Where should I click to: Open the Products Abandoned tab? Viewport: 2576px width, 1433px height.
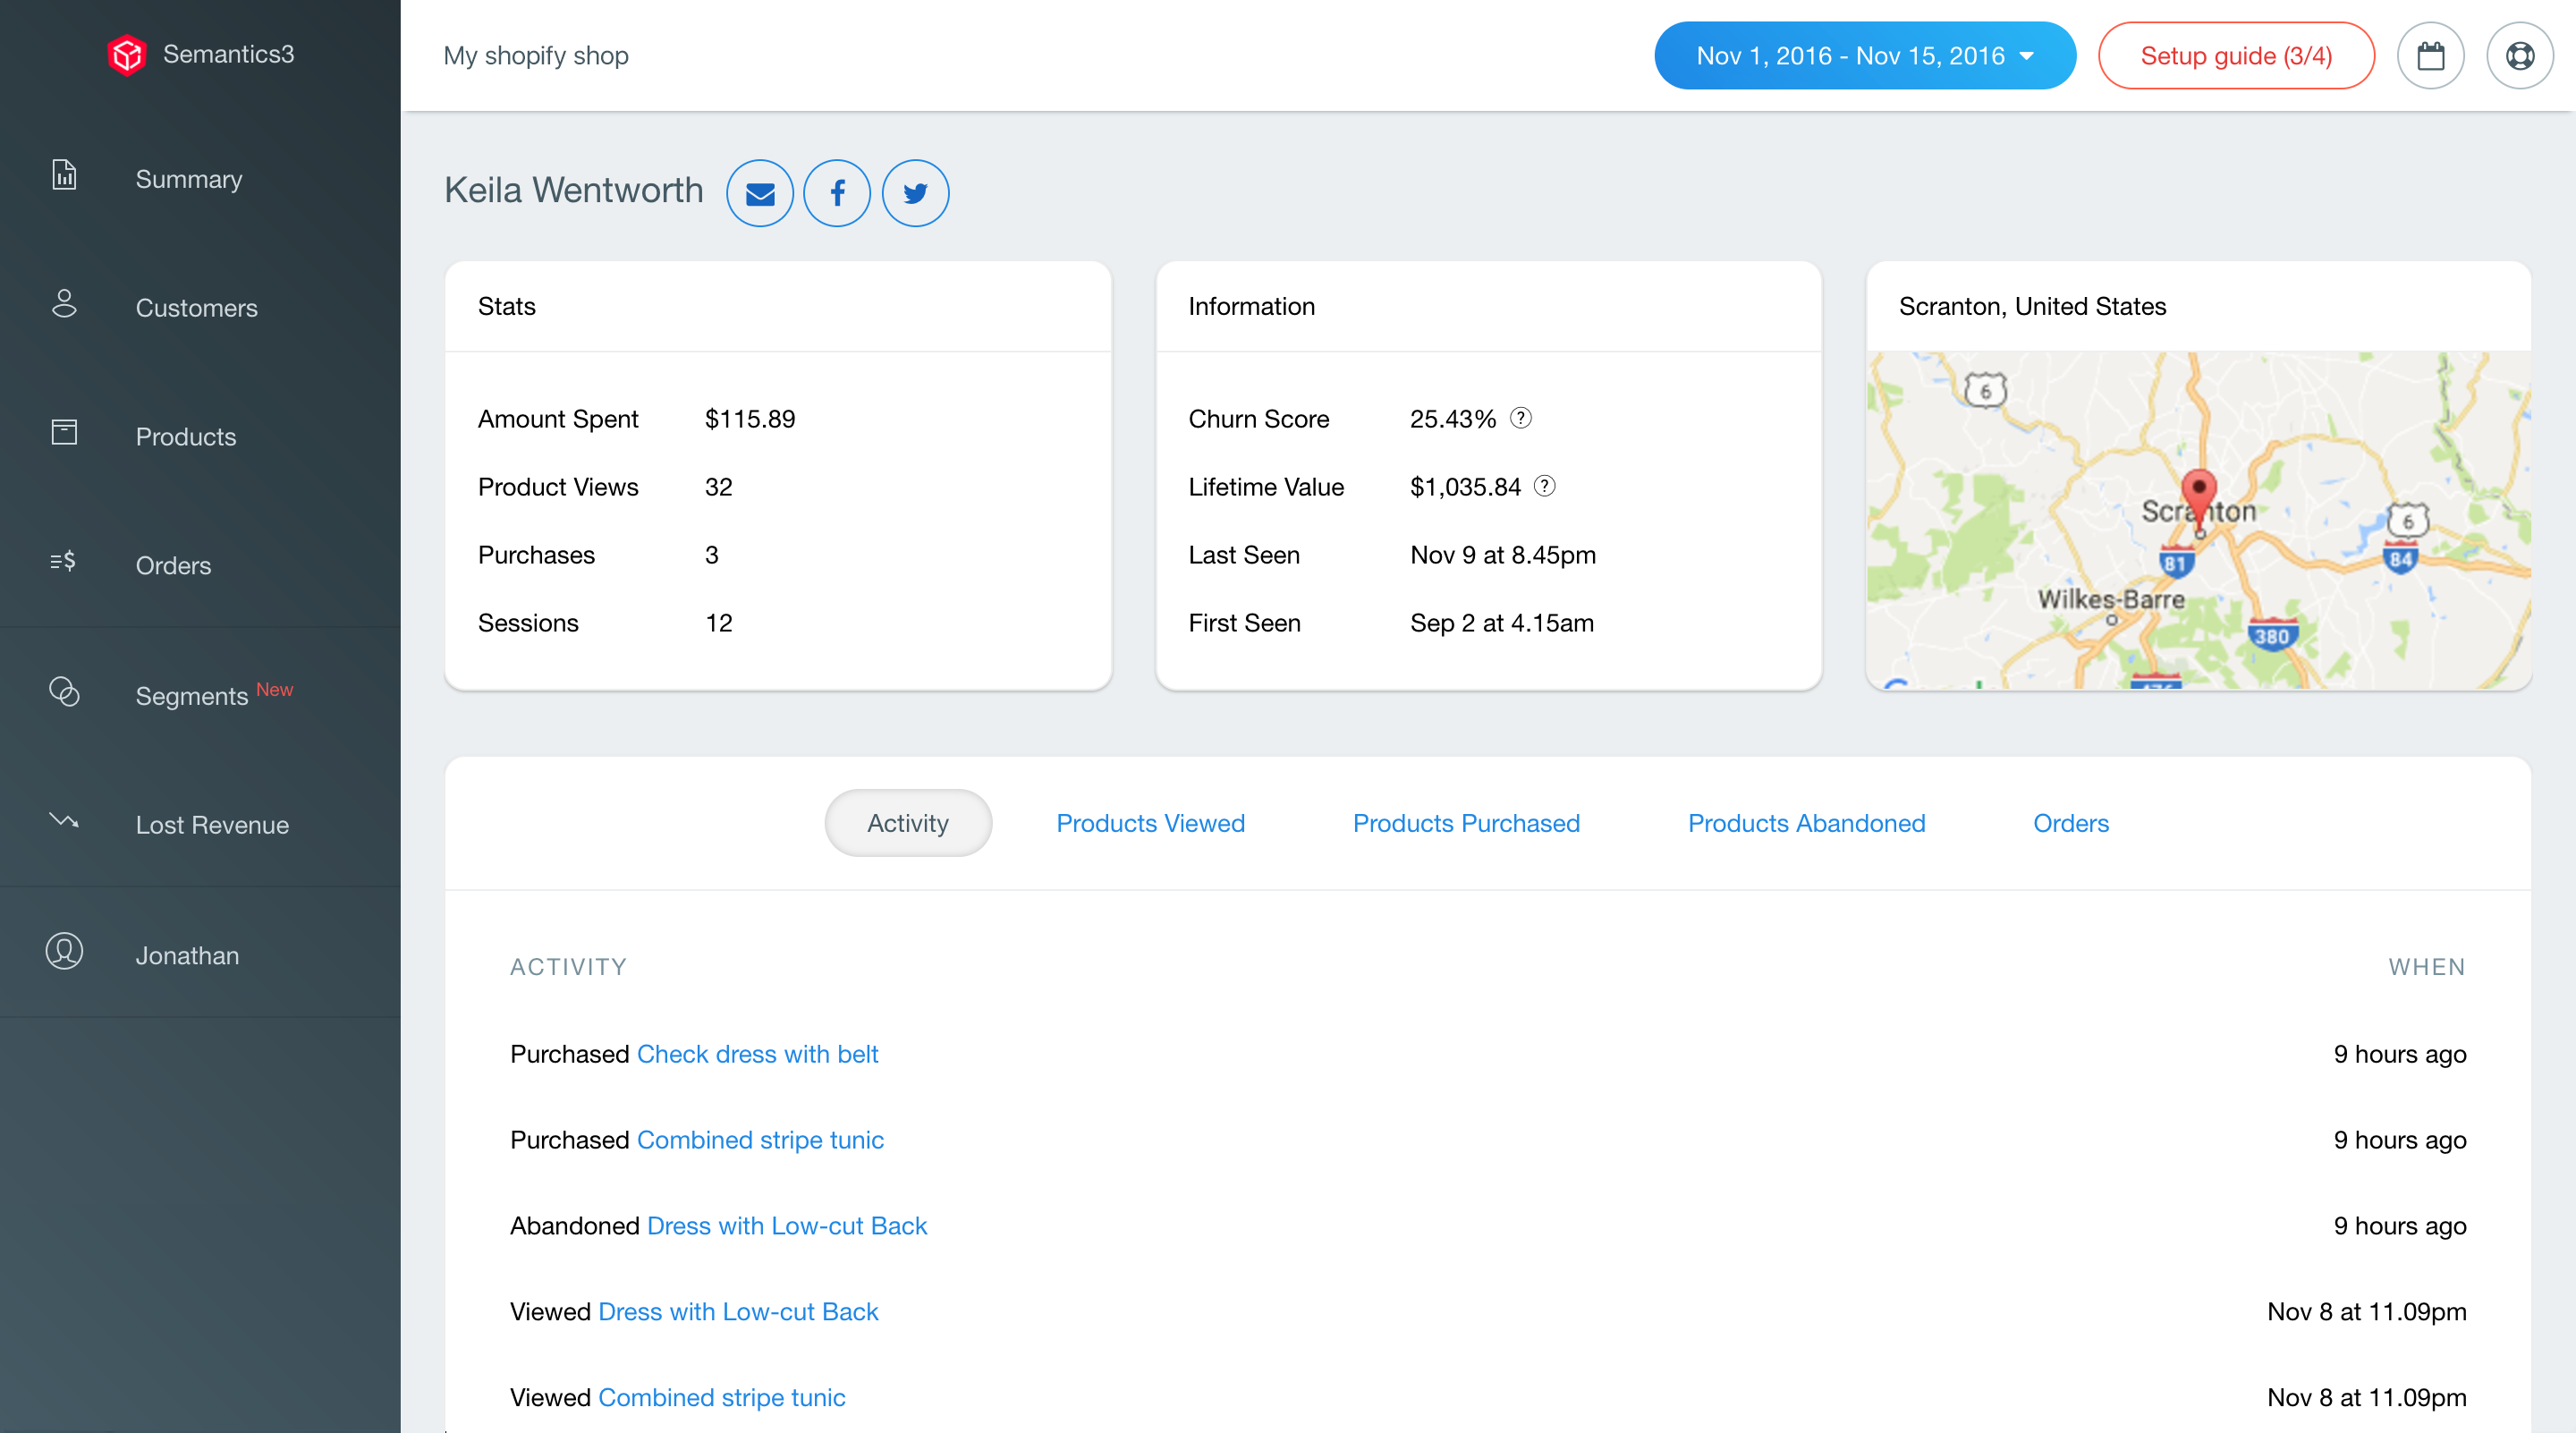tap(1806, 823)
